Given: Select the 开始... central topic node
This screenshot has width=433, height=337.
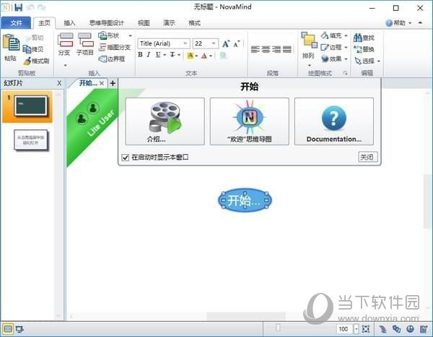Looking at the screenshot, I should [x=245, y=200].
